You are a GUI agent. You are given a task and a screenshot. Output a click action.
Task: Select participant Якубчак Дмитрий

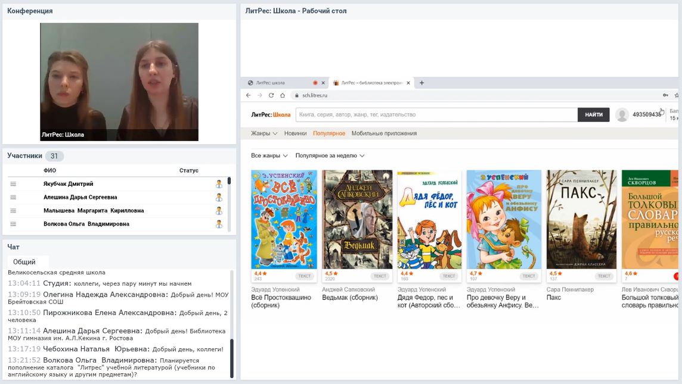(x=69, y=184)
